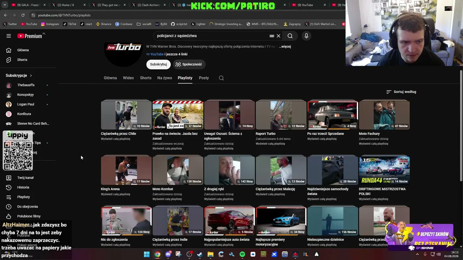Viewport: 463px width, 260px height.
Task: Open Discord from the taskbar
Action: click(168, 254)
